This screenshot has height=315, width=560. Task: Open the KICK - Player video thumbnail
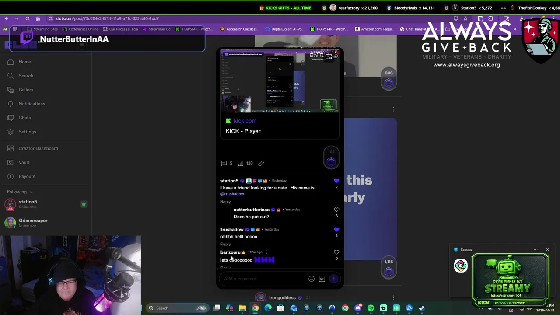[x=280, y=80]
